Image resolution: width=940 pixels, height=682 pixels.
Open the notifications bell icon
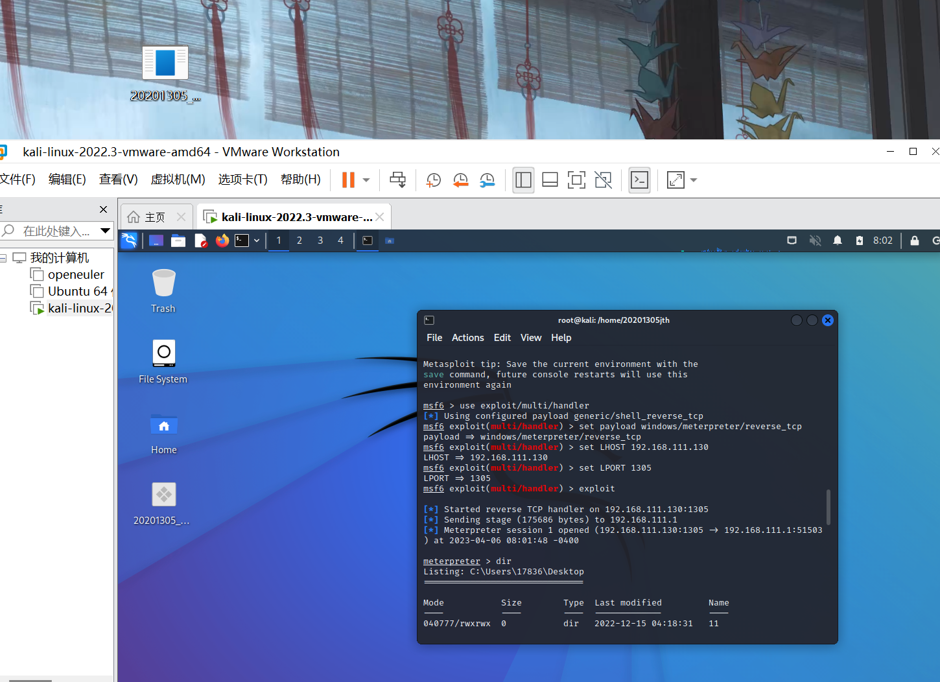838,241
